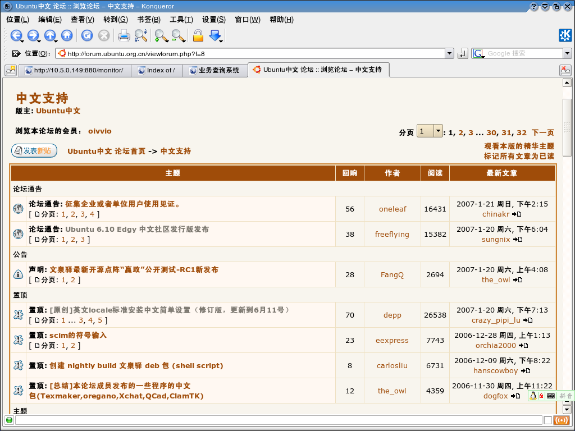
Task: Open the 位置(L) menu
Action: tap(17, 20)
